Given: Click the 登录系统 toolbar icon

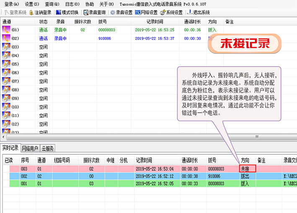Looking at the screenshot, I should 6,12.
